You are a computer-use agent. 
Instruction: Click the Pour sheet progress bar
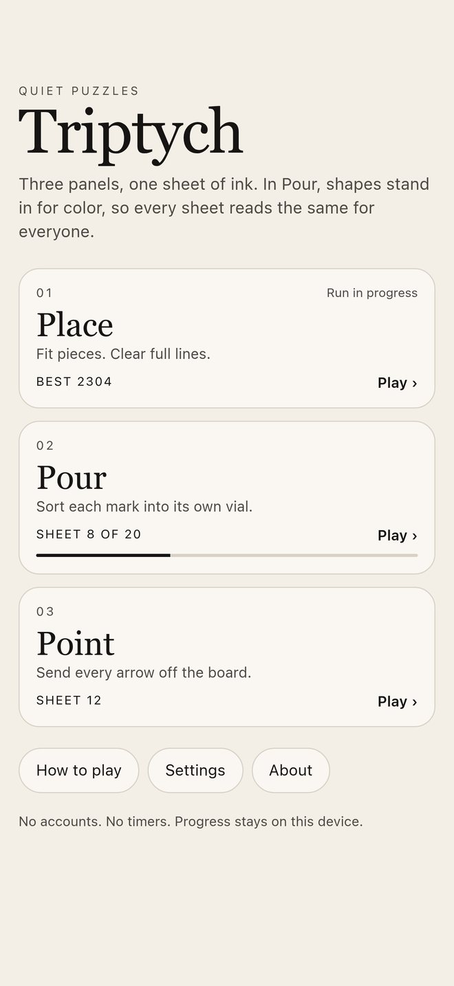click(227, 555)
